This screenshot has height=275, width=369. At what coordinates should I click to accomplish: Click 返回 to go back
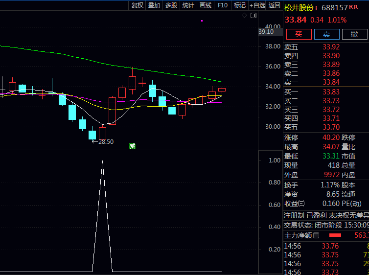click(275, 5)
